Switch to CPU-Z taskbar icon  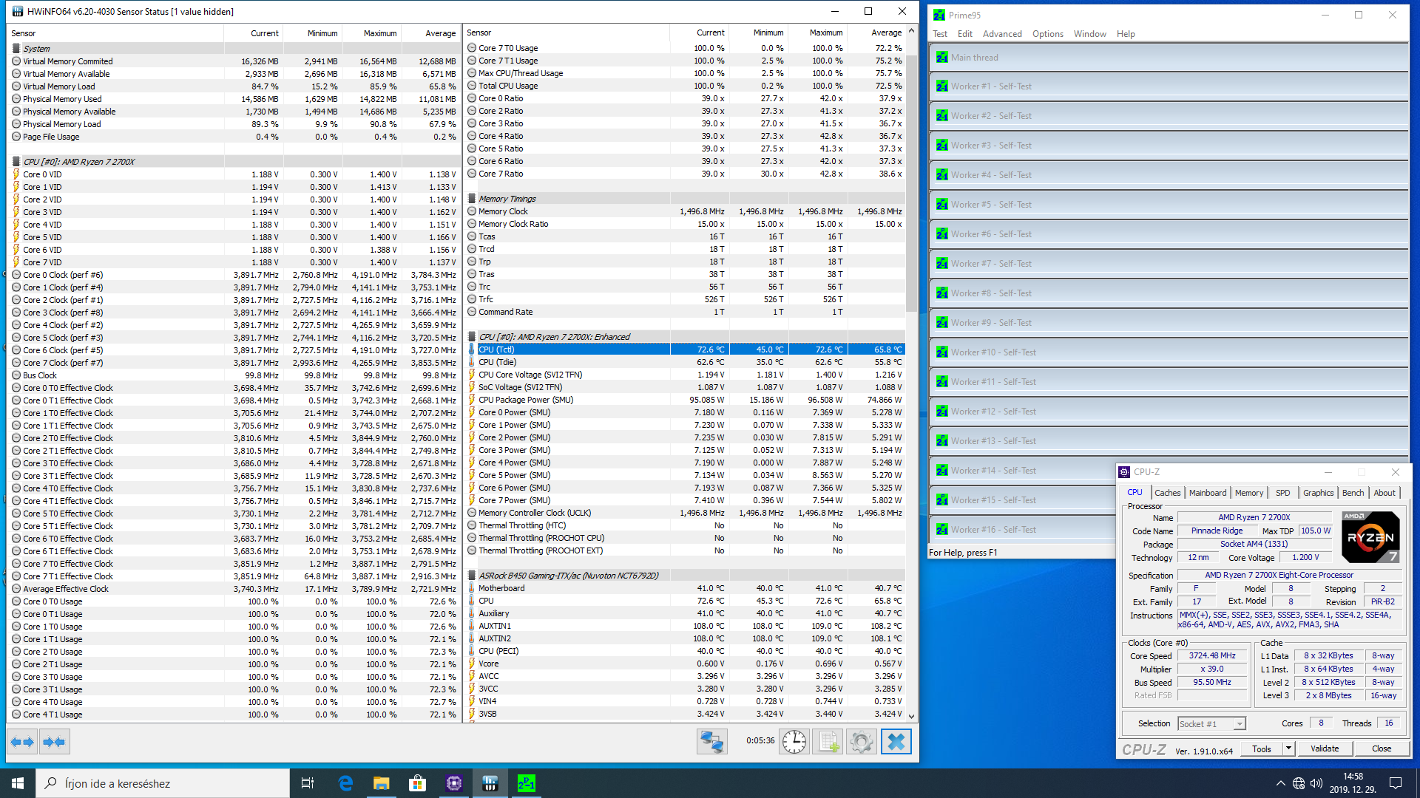click(454, 783)
